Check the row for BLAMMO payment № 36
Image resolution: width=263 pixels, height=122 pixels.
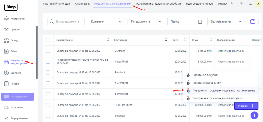tap(48, 51)
